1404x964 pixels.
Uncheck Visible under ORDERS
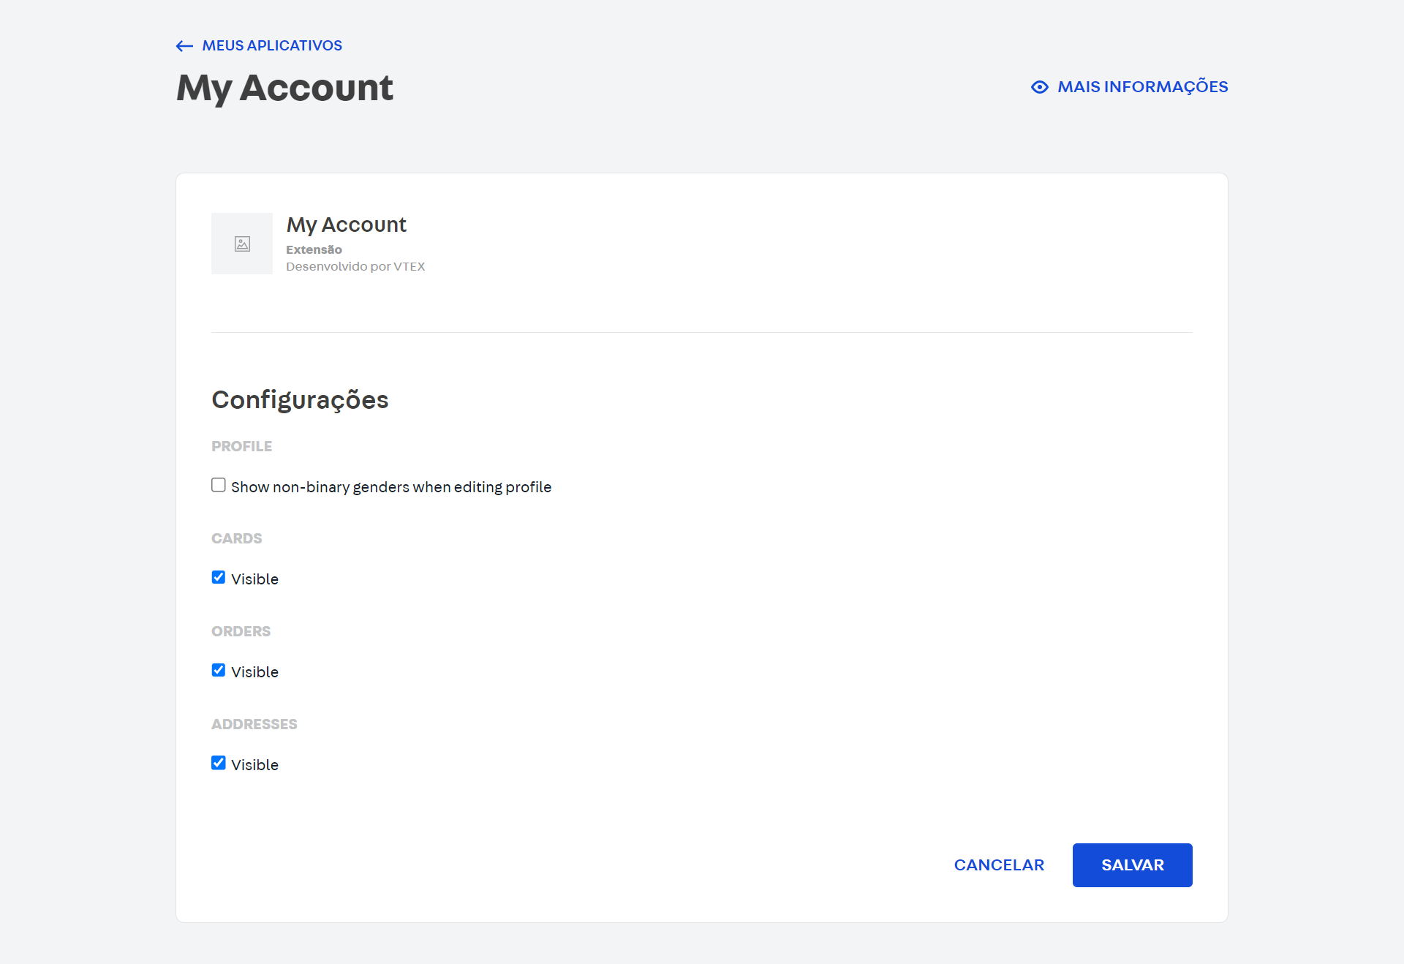click(x=218, y=670)
